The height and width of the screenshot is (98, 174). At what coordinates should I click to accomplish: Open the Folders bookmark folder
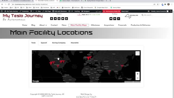point(5,8)
